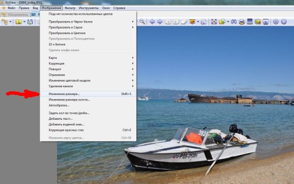The height and width of the screenshot is (184, 294).
Task: Go to next image with right arrow
Action: click(x=160, y=22)
